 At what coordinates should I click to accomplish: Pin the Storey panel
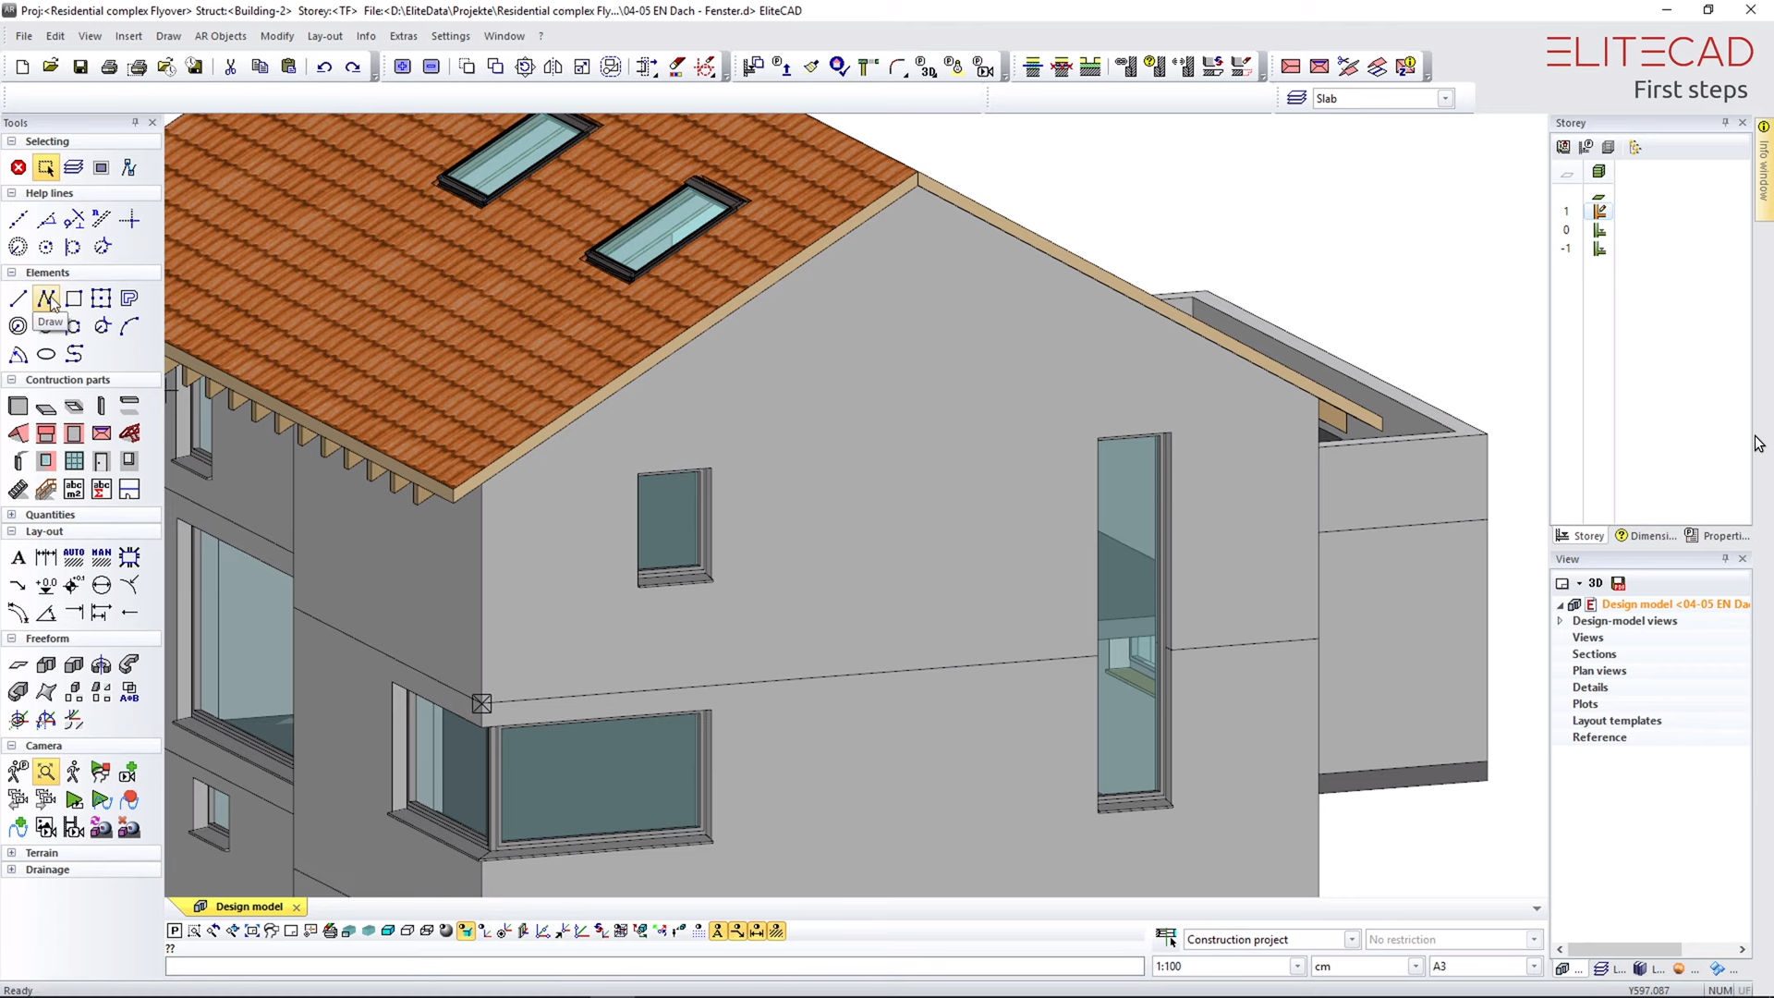[1725, 122]
